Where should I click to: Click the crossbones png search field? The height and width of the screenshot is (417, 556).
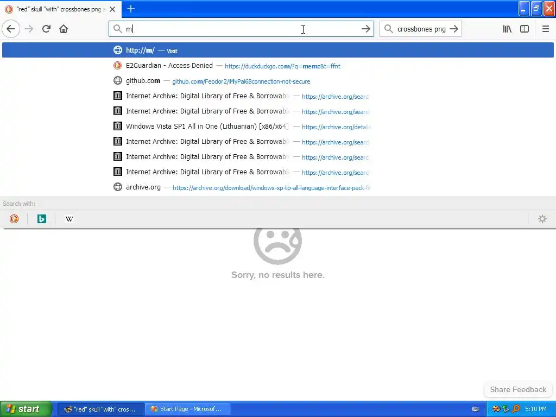point(421,29)
